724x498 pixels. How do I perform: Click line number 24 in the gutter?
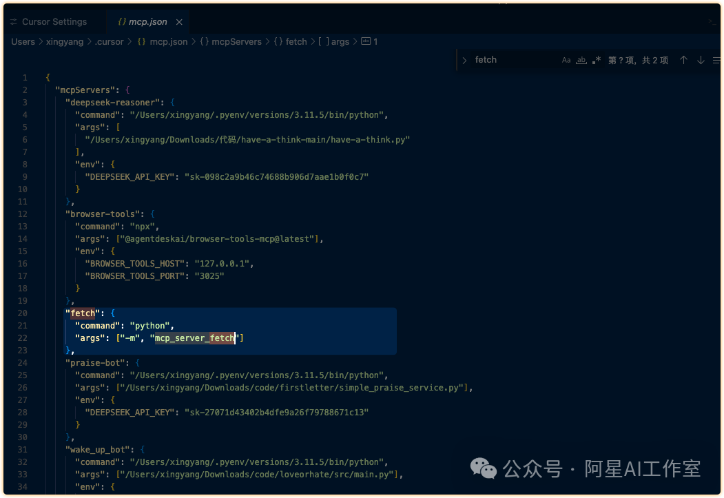[x=23, y=363]
